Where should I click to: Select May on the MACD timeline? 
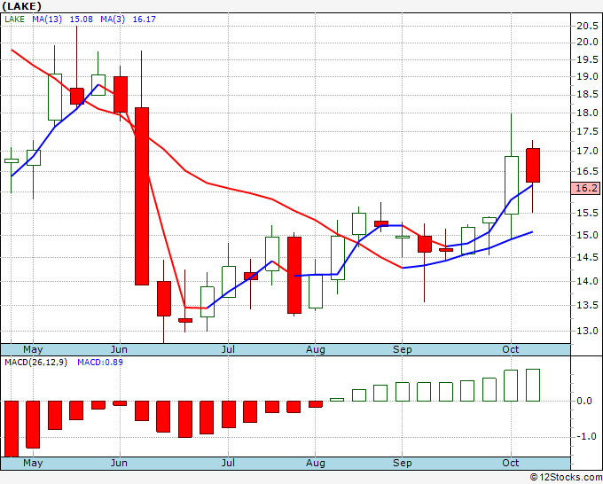click(33, 463)
